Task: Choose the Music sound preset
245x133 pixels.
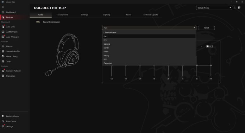Action: [149, 52]
